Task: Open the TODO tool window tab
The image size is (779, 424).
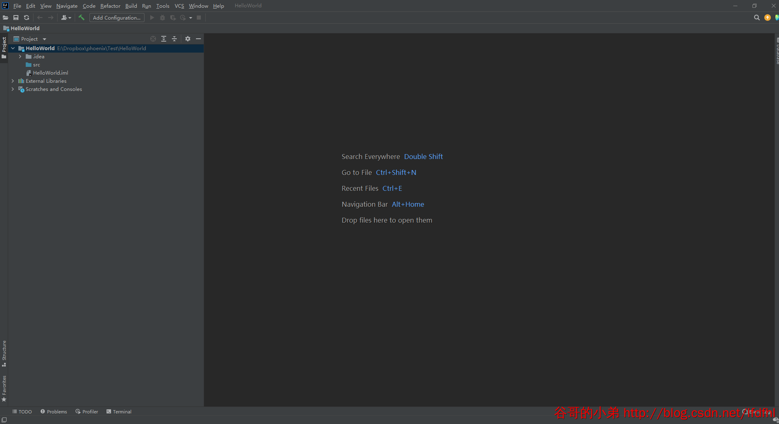Action: pyautogui.click(x=22, y=411)
